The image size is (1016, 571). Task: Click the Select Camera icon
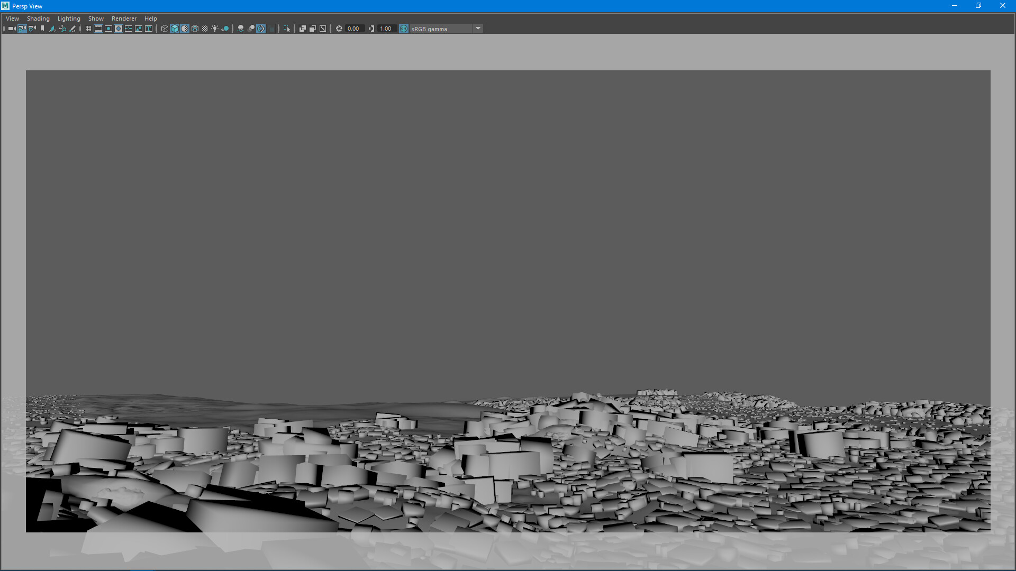(12, 29)
